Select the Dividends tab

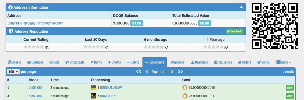tap(199, 62)
